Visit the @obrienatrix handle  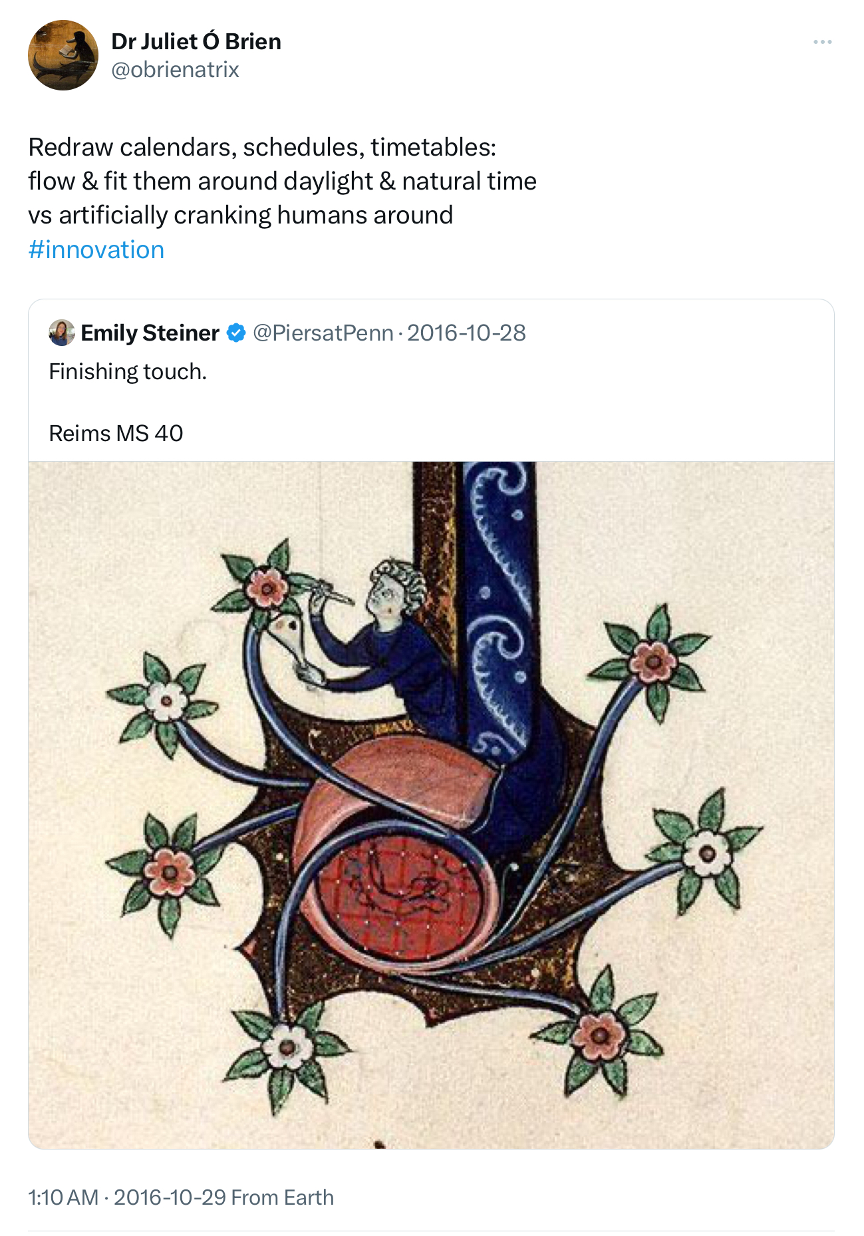pos(175,70)
